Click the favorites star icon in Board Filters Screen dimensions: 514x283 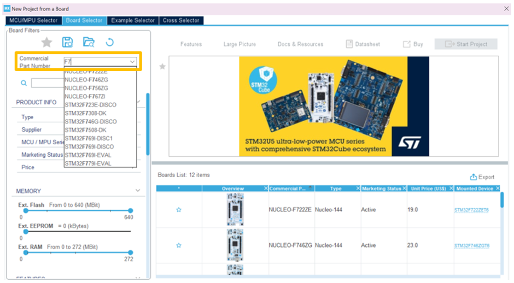(x=47, y=42)
